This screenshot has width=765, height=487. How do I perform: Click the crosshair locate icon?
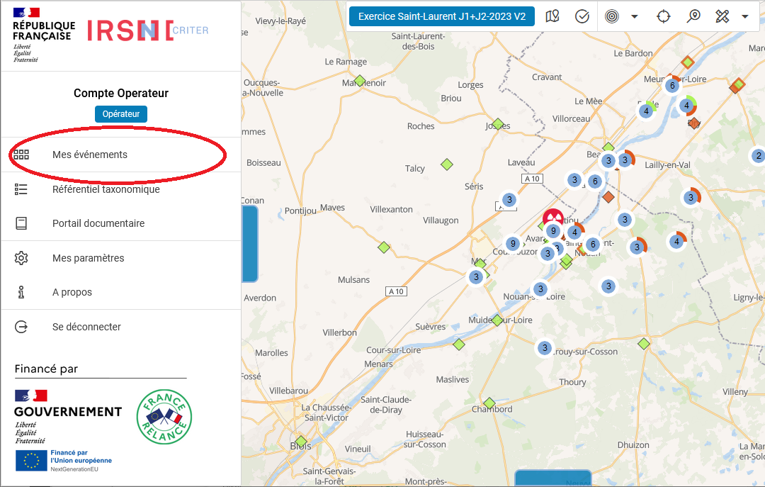(663, 16)
